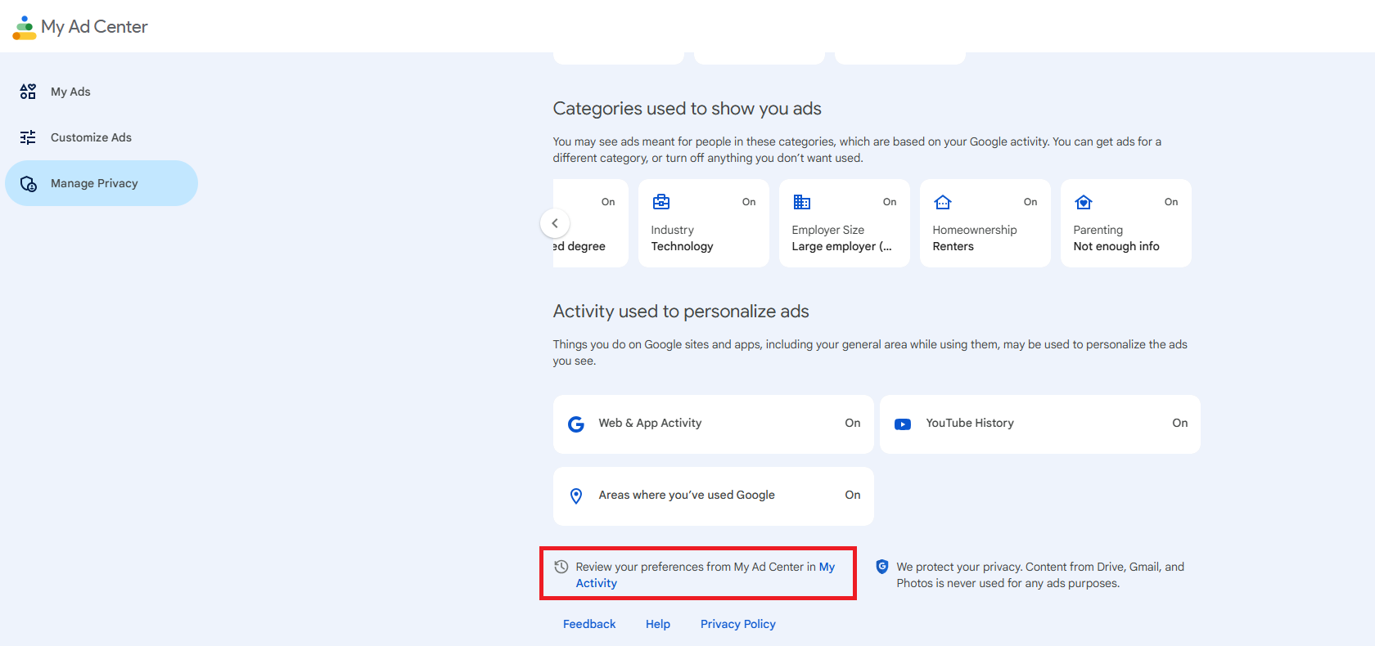Select Manage Privacy sidebar item
Image resolution: width=1375 pixels, height=646 pixels.
(101, 183)
